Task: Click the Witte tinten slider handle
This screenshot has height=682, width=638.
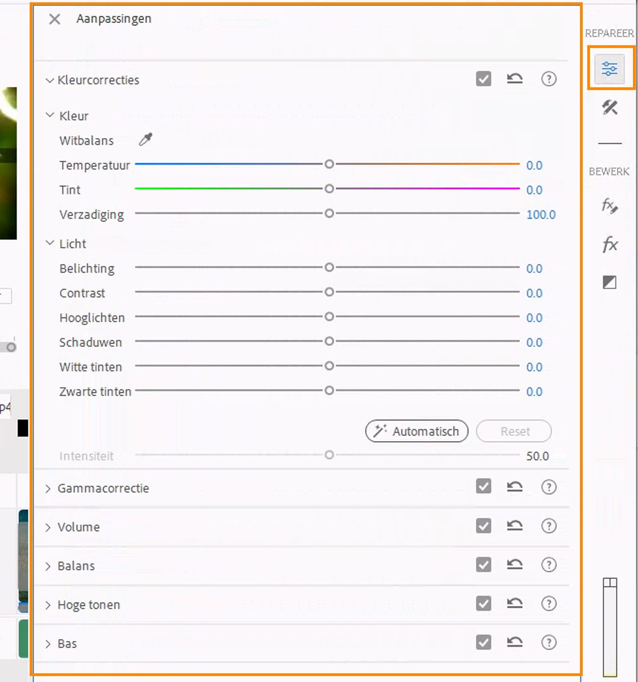Action: (329, 366)
